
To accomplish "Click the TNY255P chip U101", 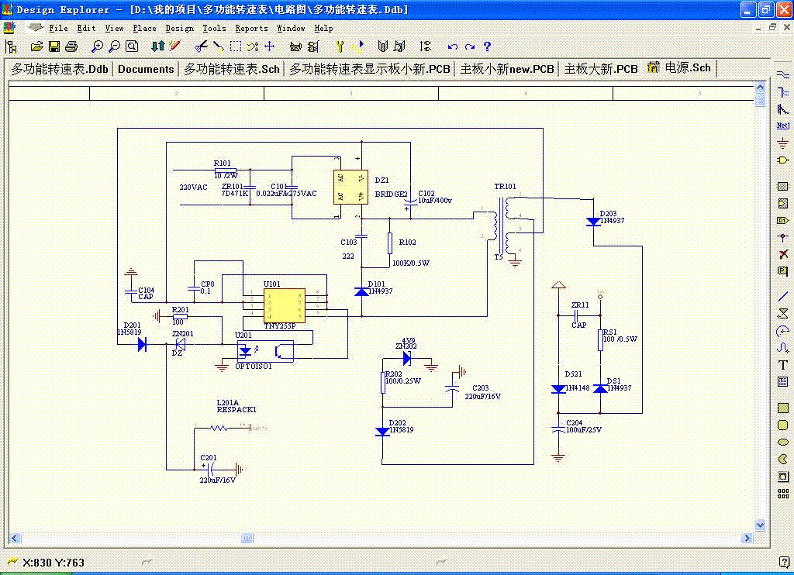I will pos(285,305).
